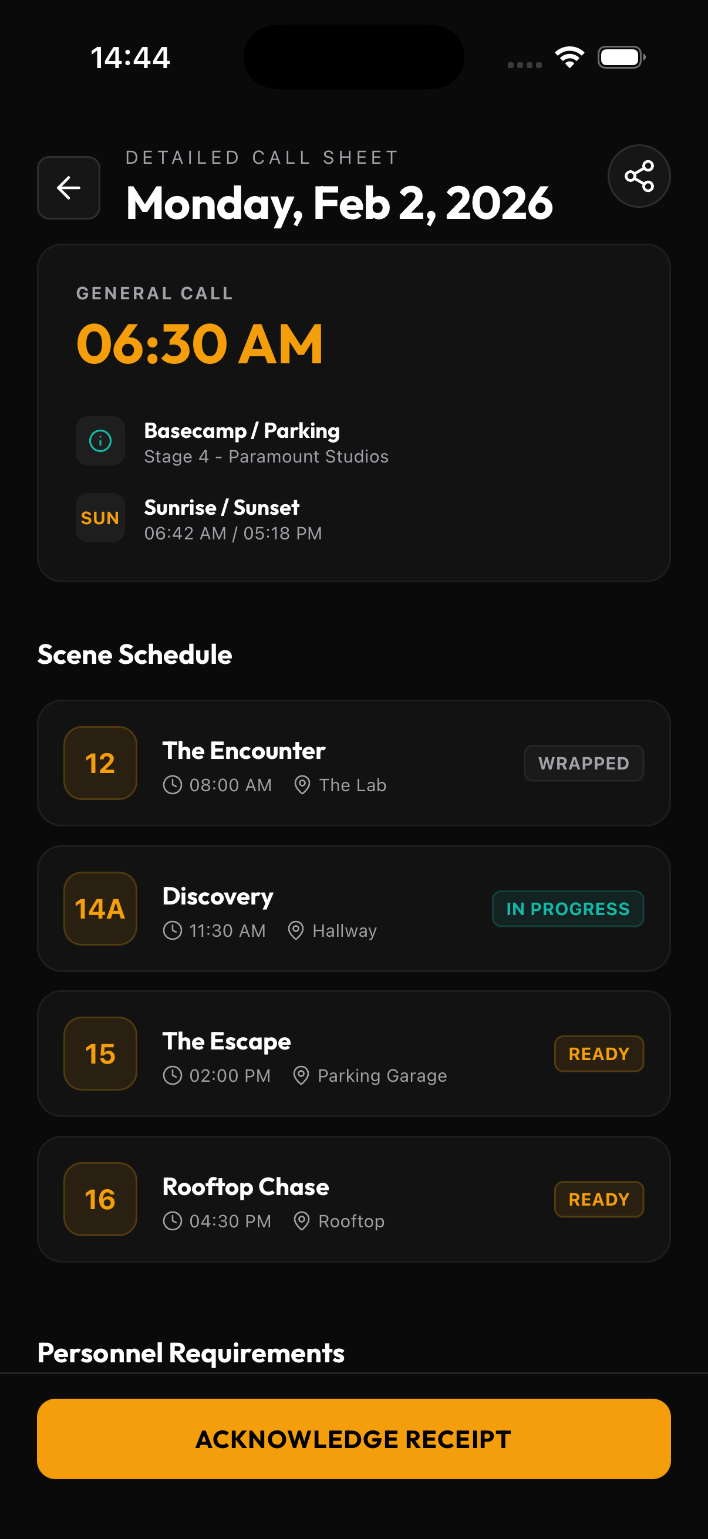Tap the back arrow button
Viewport: 708px width, 1539px height.
pos(69,188)
